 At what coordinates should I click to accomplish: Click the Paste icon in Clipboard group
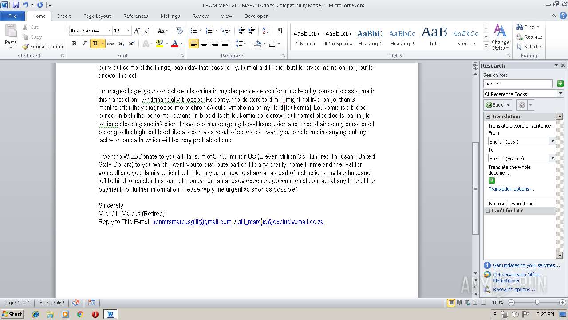coord(11,32)
